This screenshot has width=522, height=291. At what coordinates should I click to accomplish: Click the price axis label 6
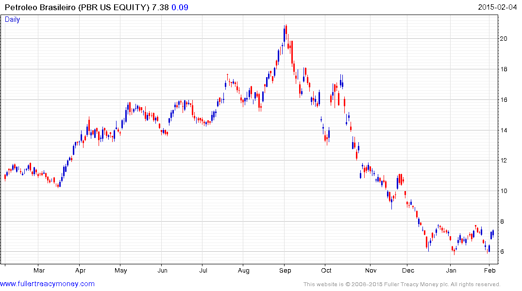[x=502, y=252]
